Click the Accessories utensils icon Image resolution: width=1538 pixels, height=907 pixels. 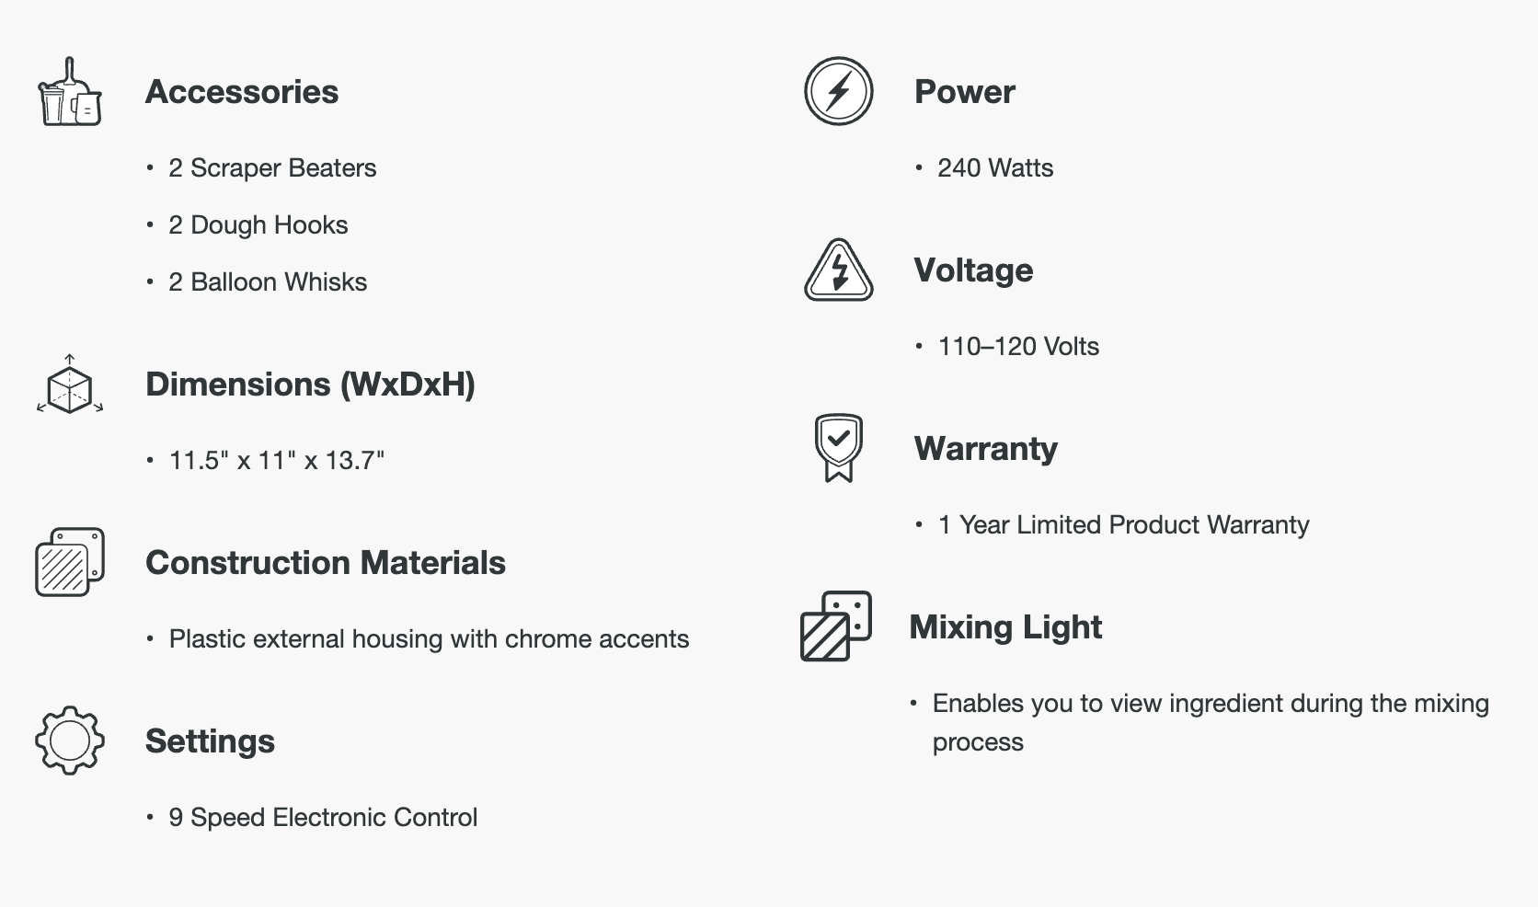(69, 92)
